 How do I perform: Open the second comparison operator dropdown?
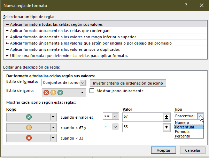[116, 127]
